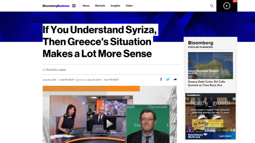Click the Popular in Banking heading

[x=200, y=47]
